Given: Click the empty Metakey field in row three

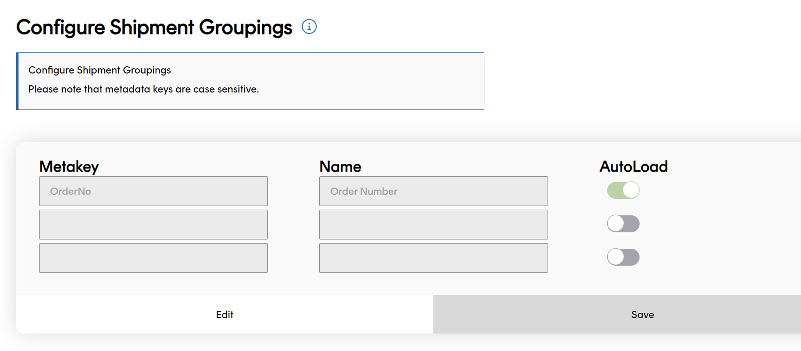Looking at the screenshot, I should (x=153, y=257).
